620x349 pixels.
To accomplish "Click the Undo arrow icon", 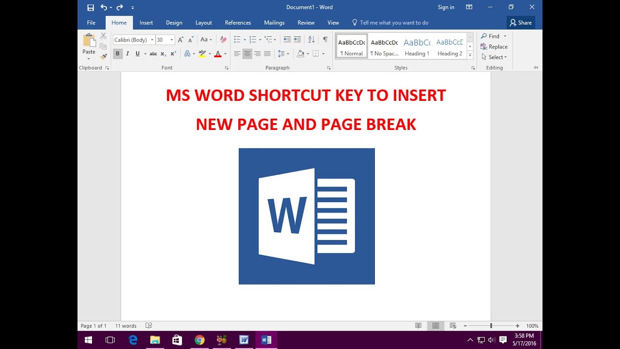I will click(104, 7).
